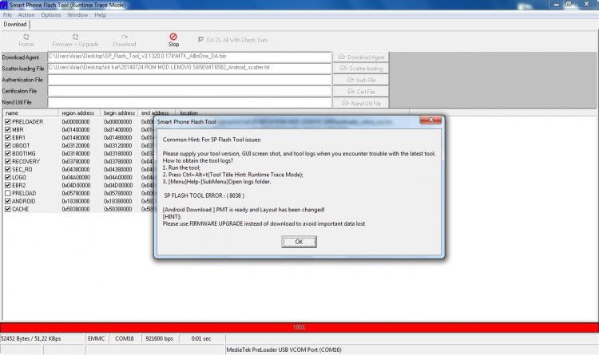This screenshot has width=599, height=355.
Task: Click the Download Agent path field
Action: 189,57
